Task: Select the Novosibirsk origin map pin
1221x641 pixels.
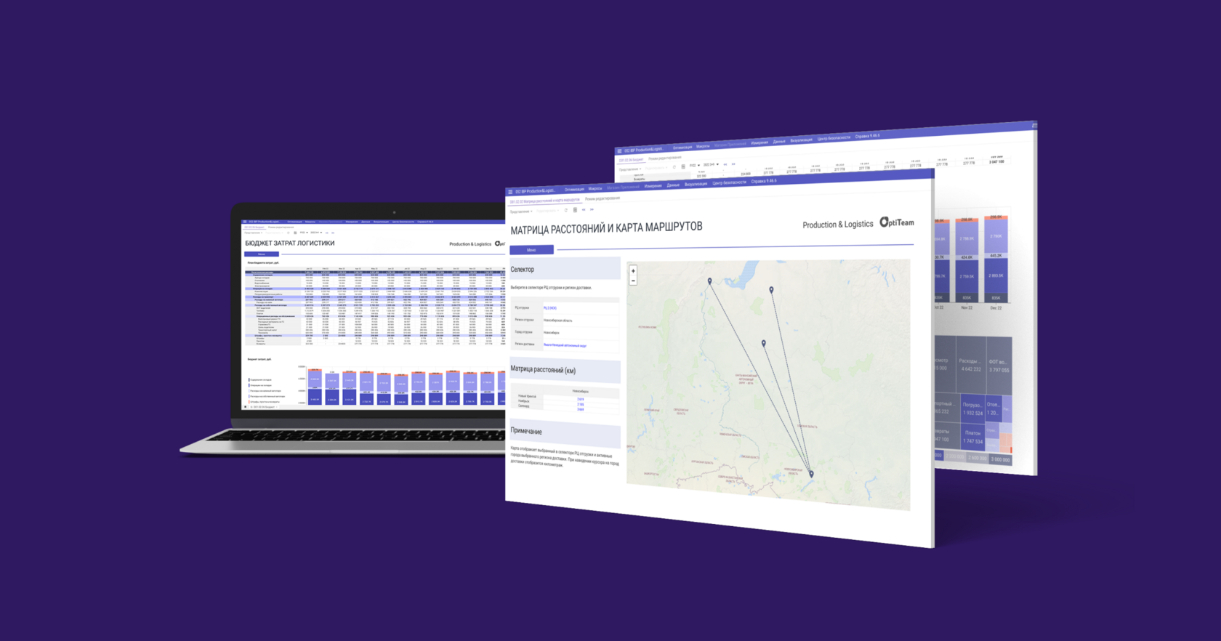Action: point(812,473)
